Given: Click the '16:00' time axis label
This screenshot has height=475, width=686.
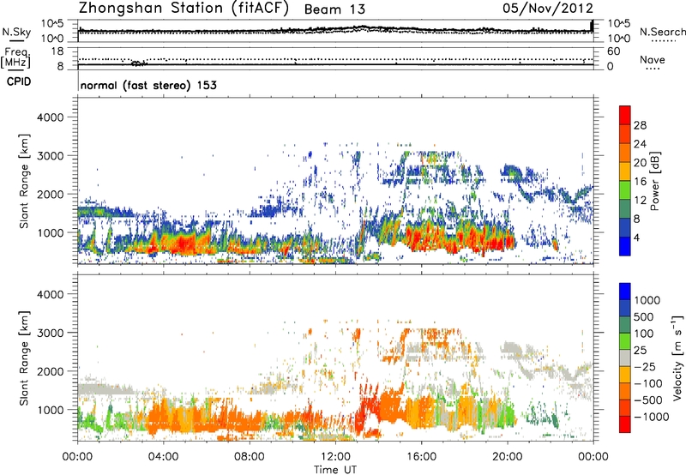Looking at the screenshot, I should tap(421, 457).
